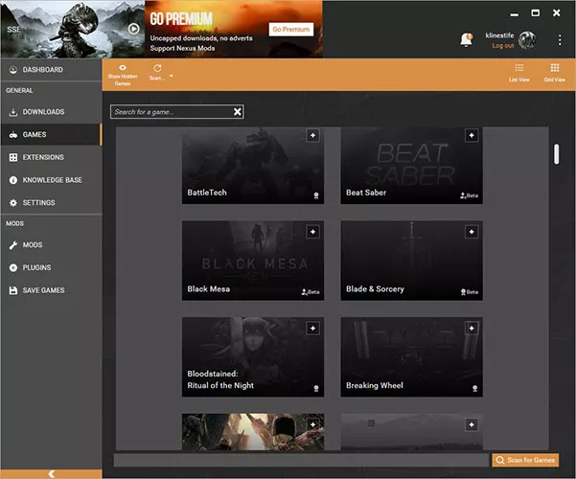The height and width of the screenshot is (479, 576).
Task: Toggle Show Hidden Games
Action: coord(123,75)
